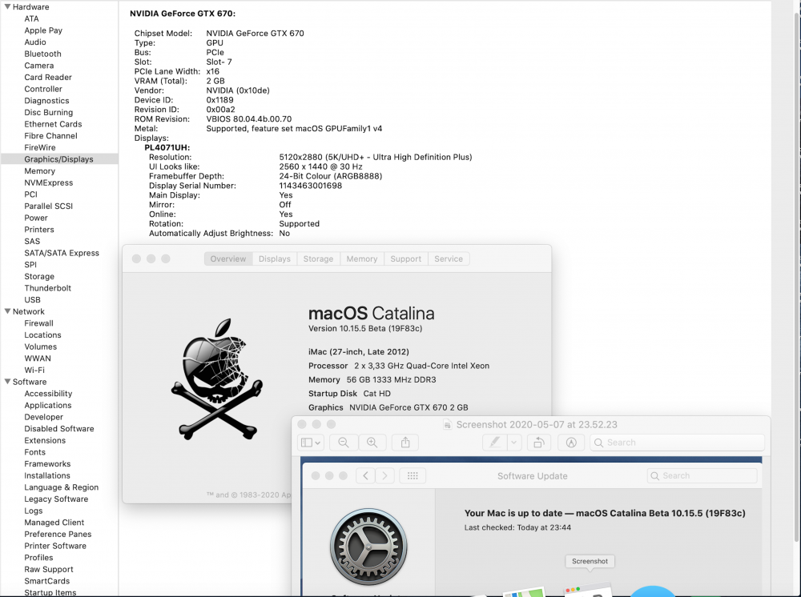Screen dimensions: 801x597
Task: Click the Screenshot tooltip label
Action: [590, 561]
